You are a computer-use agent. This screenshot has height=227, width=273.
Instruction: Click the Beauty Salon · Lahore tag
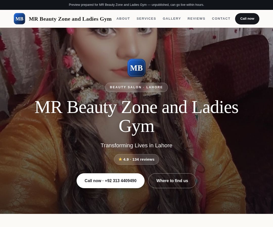pos(136,87)
